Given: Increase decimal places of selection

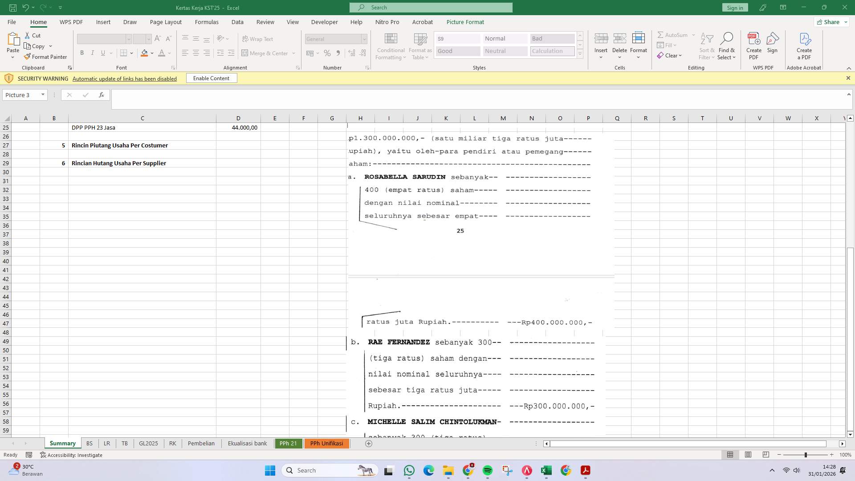Looking at the screenshot, I should pyautogui.click(x=351, y=53).
